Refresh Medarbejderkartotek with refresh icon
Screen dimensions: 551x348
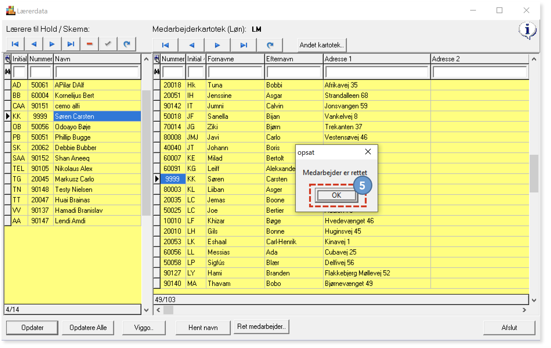point(270,45)
